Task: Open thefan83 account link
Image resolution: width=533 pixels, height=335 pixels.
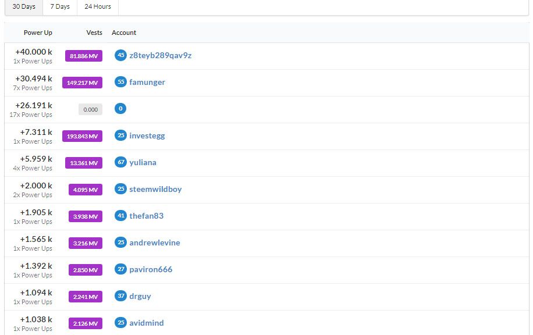Action: click(147, 216)
